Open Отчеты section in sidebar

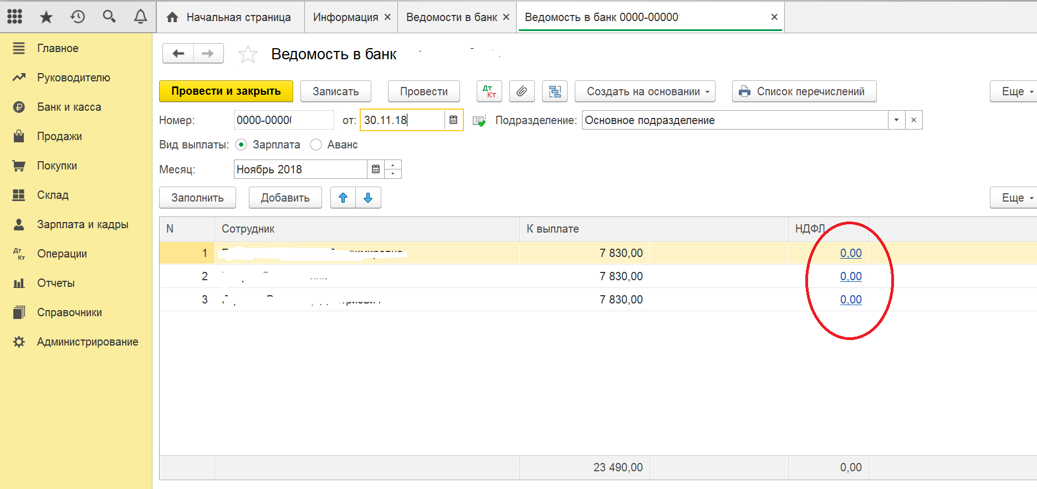click(56, 283)
